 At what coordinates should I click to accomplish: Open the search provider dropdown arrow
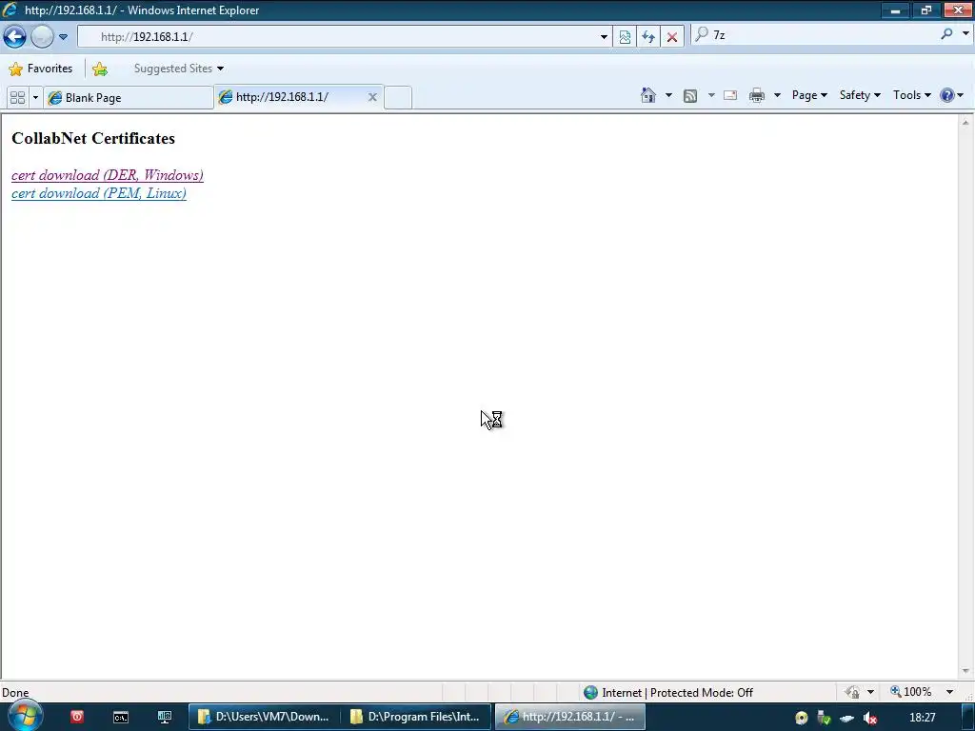965,34
